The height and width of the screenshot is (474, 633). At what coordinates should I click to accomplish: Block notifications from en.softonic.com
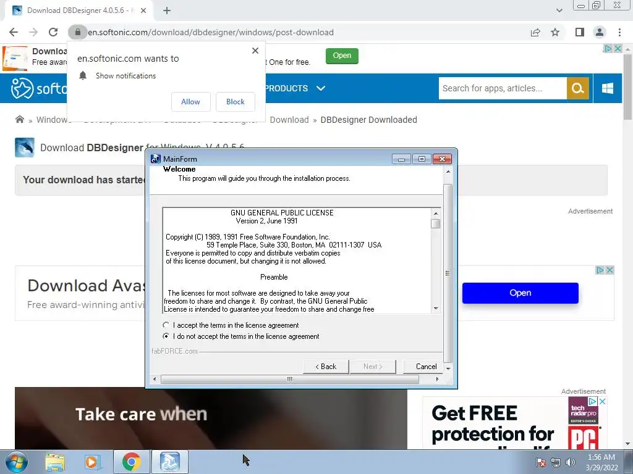pyautogui.click(x=236, y=102)
